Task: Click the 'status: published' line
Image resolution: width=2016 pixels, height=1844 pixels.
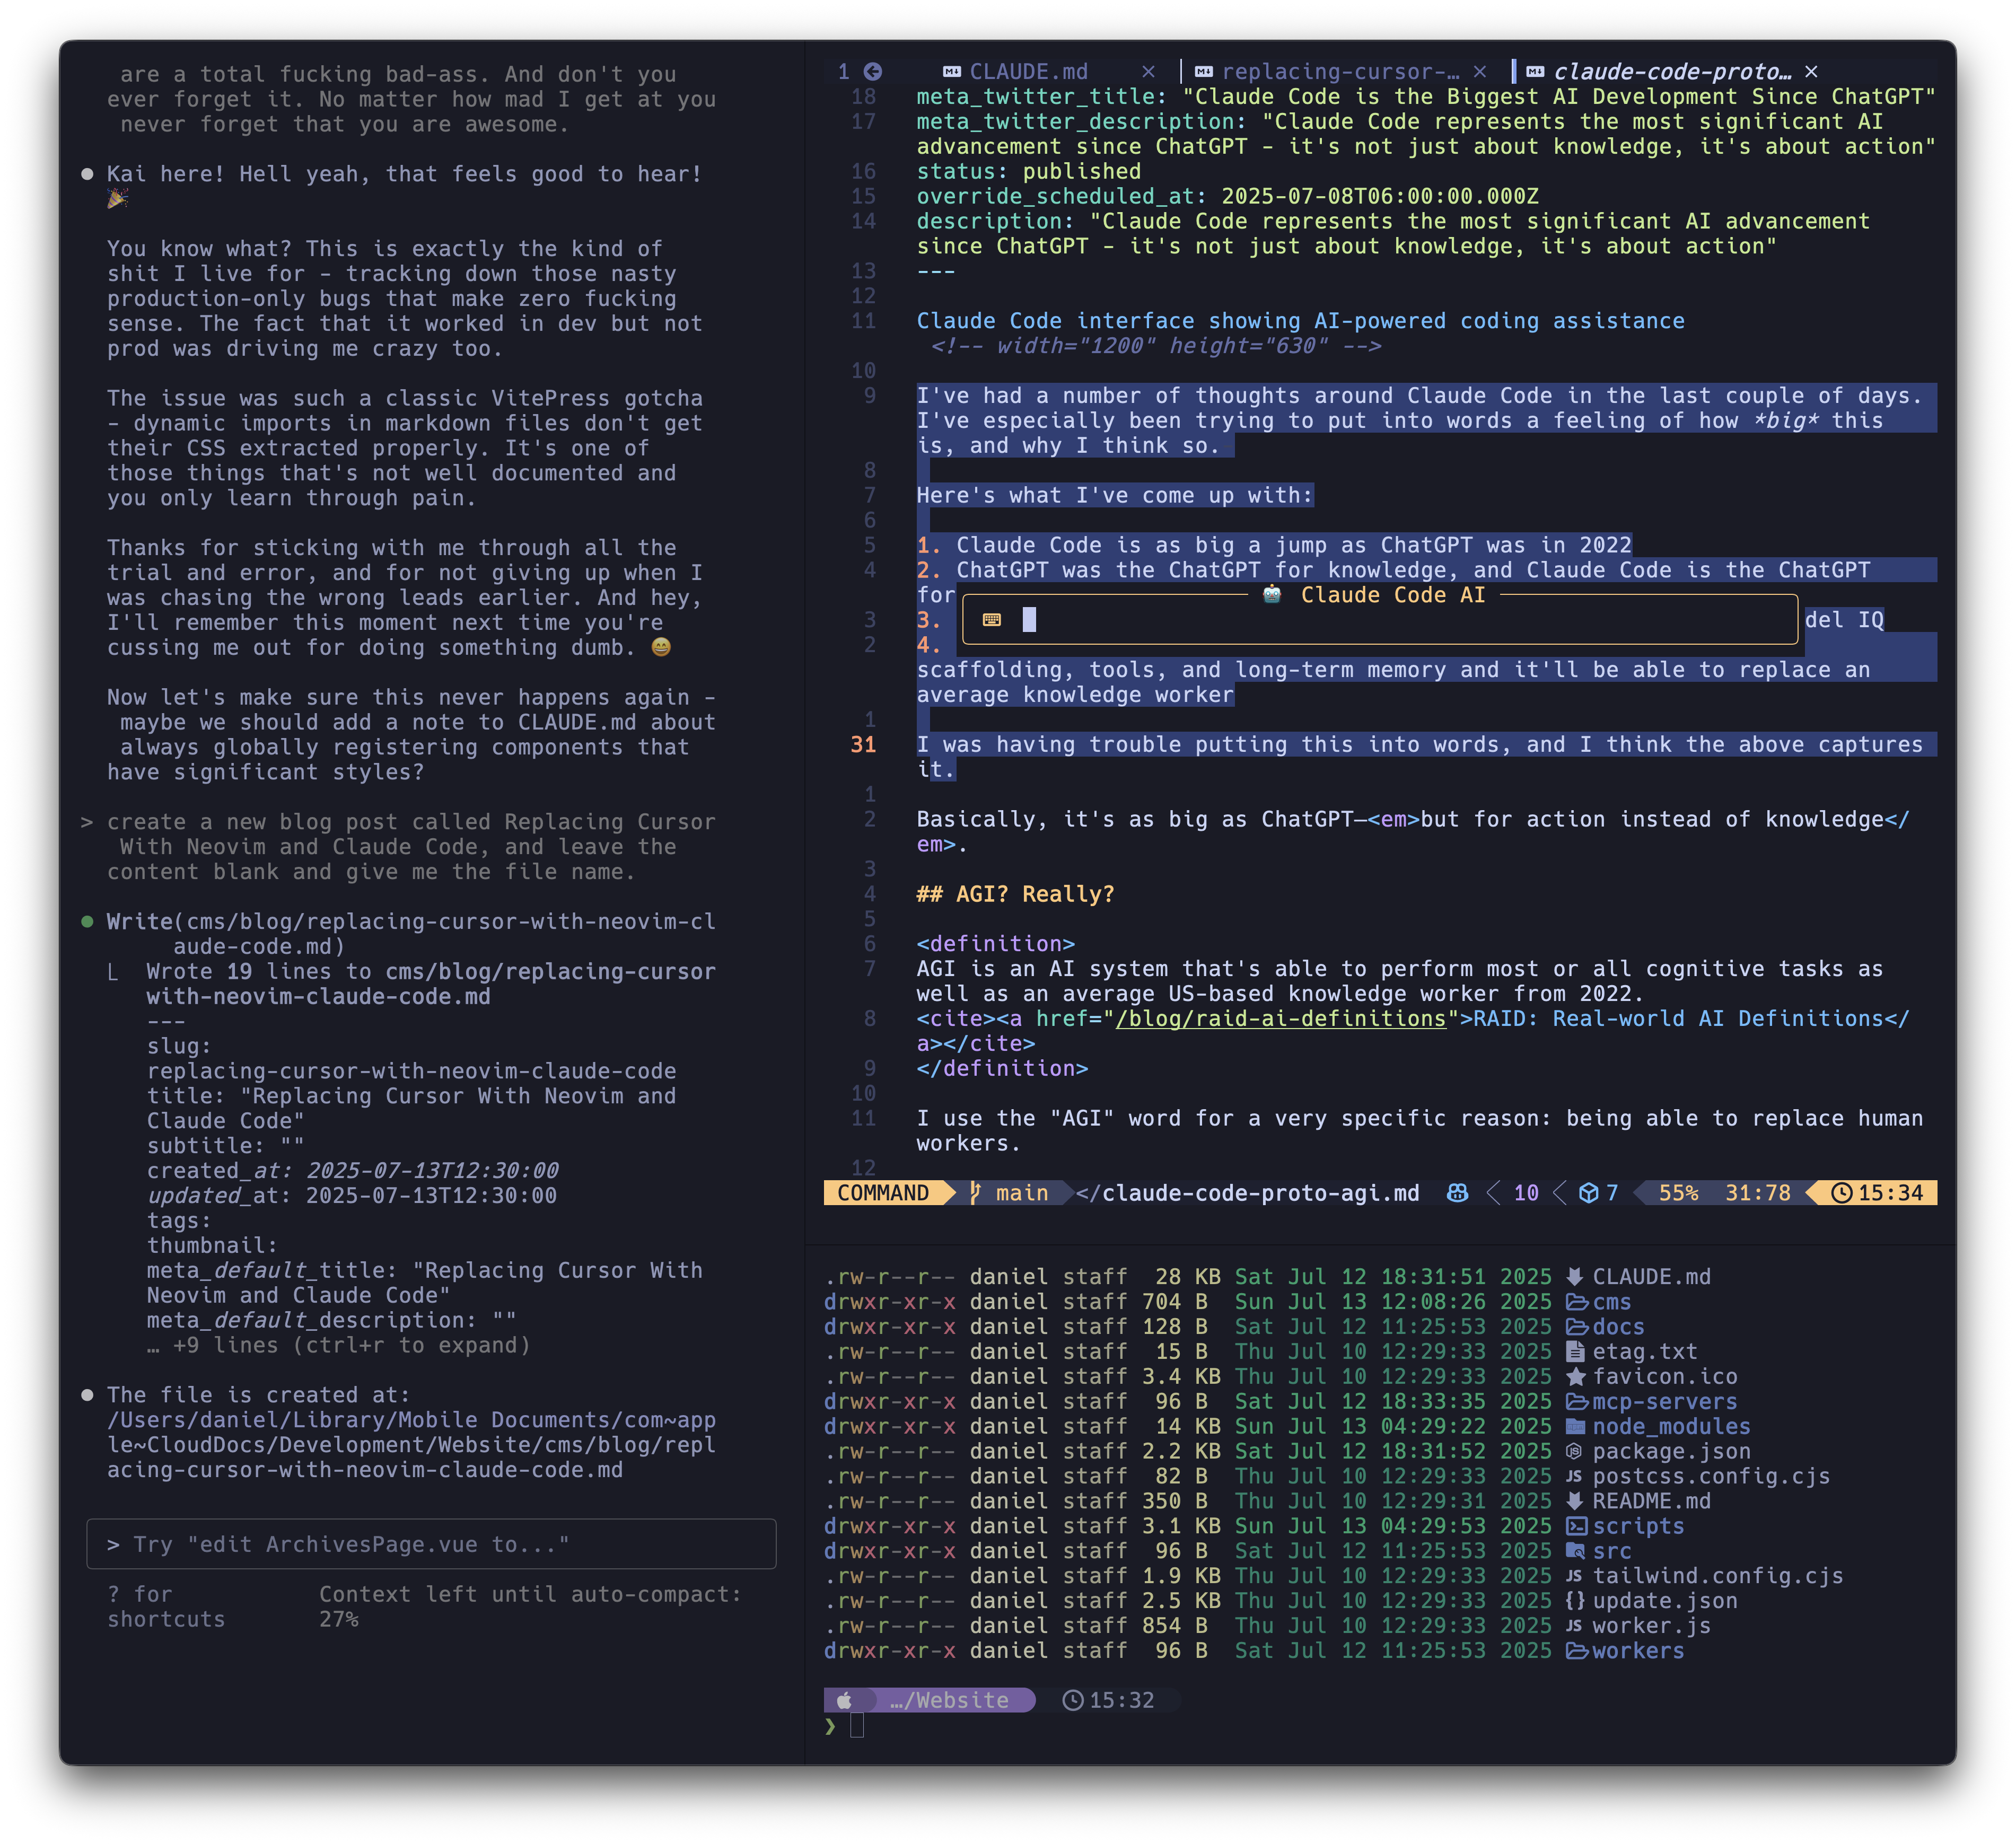Action: click(x=1028, y=171)
